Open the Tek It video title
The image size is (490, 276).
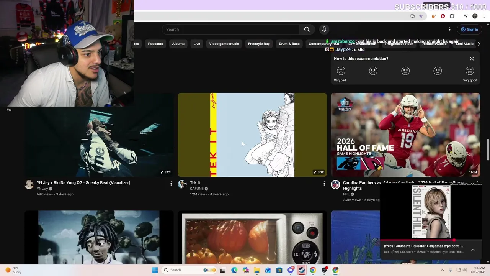[195, 183]
